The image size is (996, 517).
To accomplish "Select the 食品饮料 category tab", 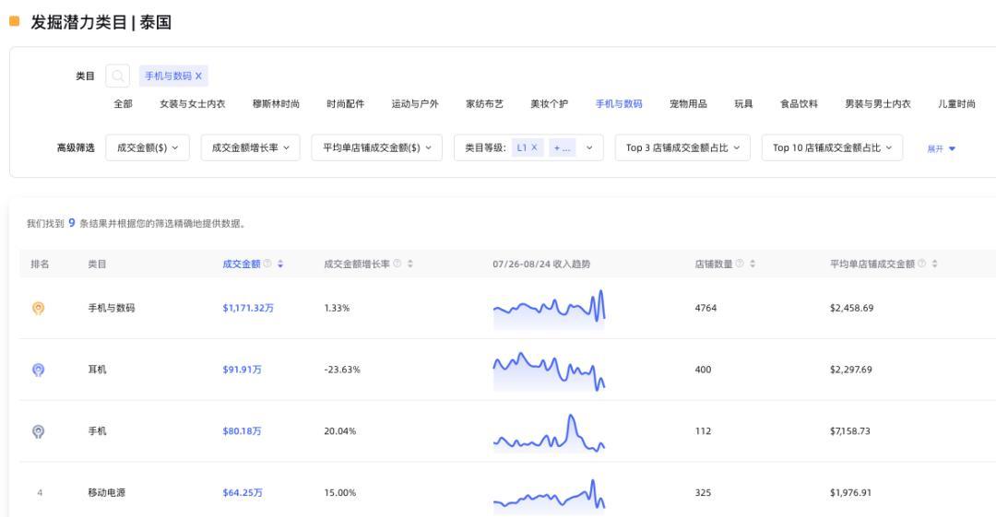I will click(799, 103).
